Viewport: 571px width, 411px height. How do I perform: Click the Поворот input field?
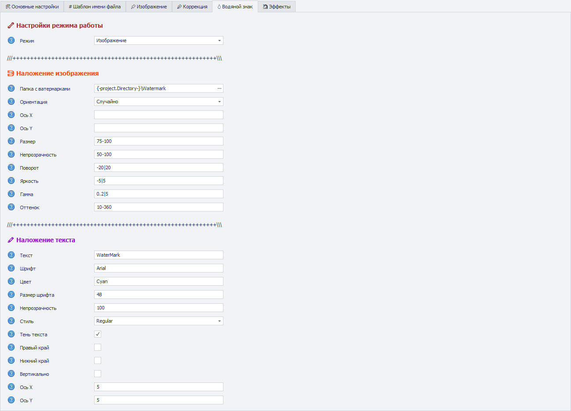pyautogui.click(x=159, y=167)
